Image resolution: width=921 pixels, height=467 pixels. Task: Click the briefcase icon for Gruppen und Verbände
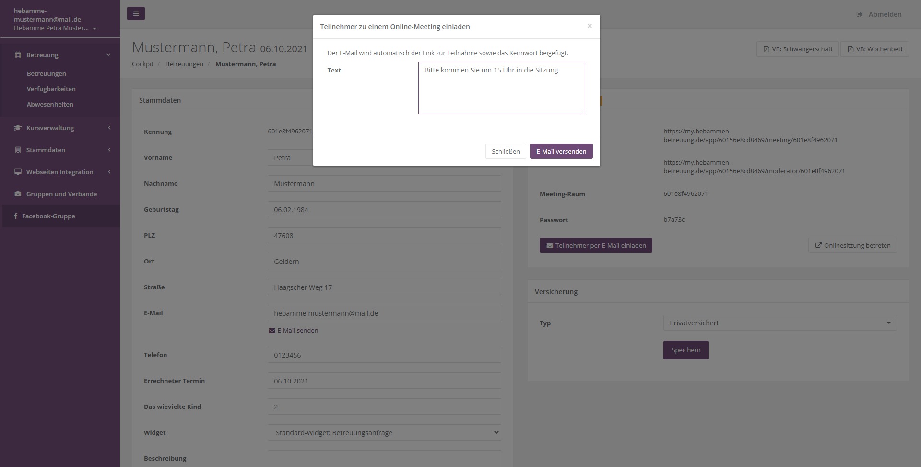[18, 194]
